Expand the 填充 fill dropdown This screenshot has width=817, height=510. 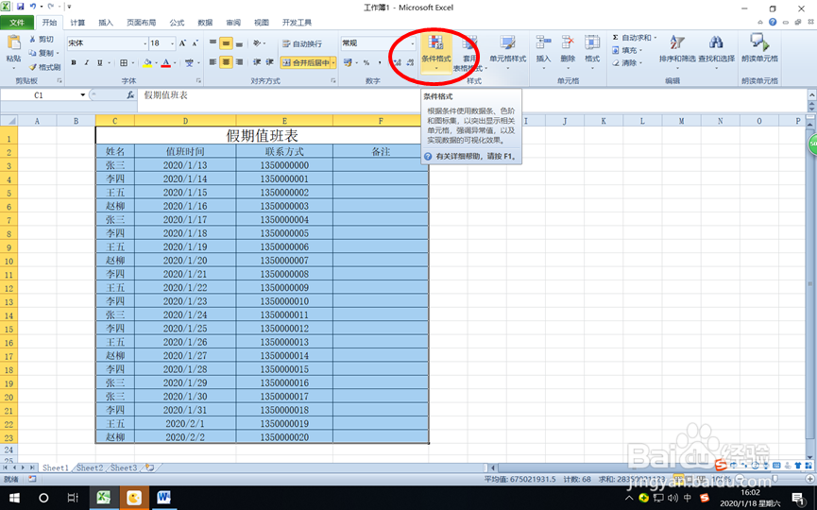640,51
